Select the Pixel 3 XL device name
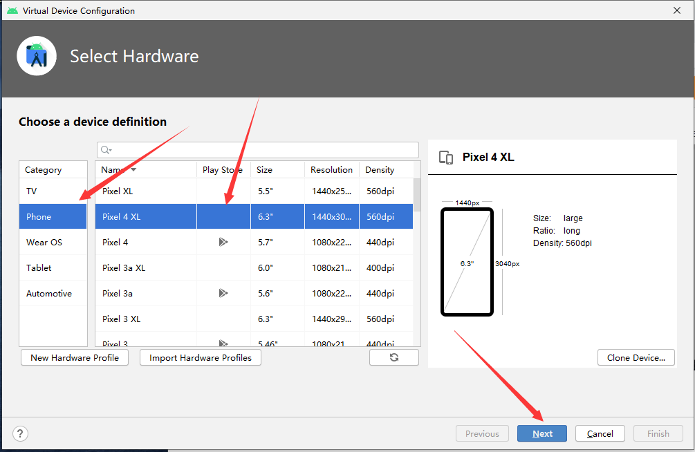The height and width of the screenshot is (452, 695). tap(122, 319)
